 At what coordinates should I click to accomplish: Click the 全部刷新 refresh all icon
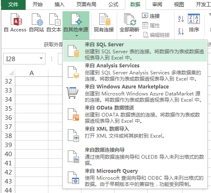(129, 20)
